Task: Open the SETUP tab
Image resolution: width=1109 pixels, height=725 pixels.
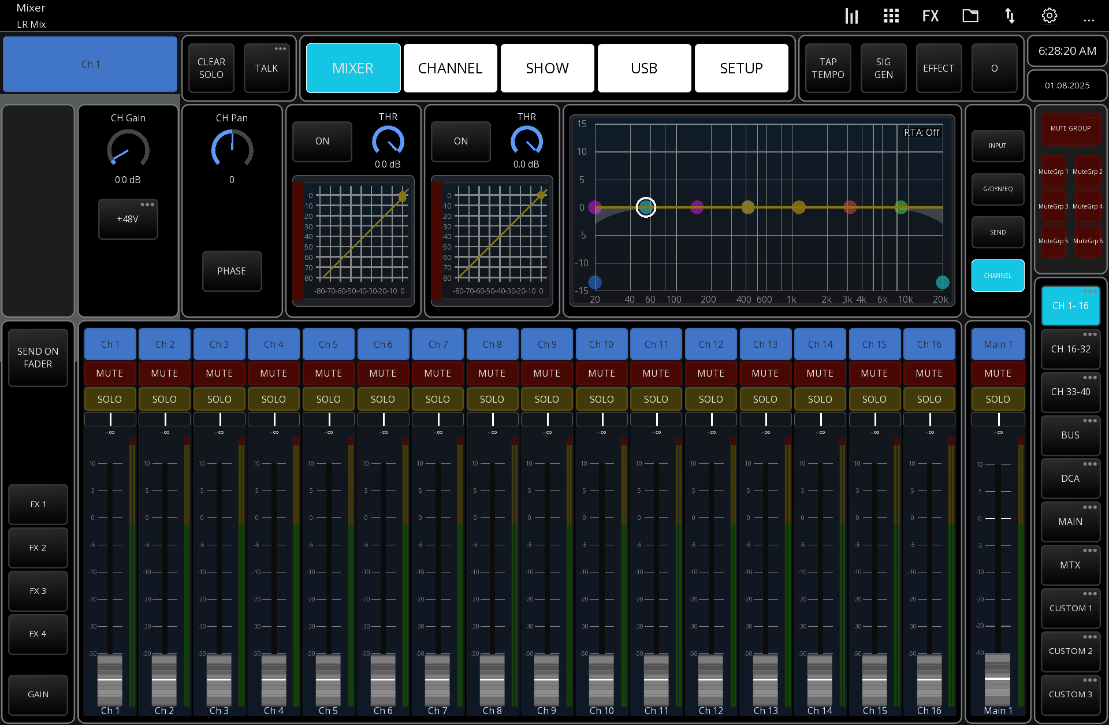Action: tap(741, 68)
